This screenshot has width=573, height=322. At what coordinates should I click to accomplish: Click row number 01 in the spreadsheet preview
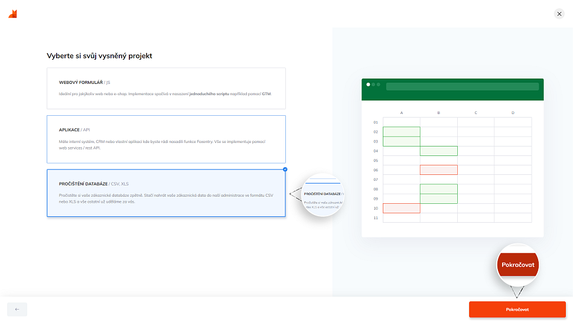click(x=375, y=122)
